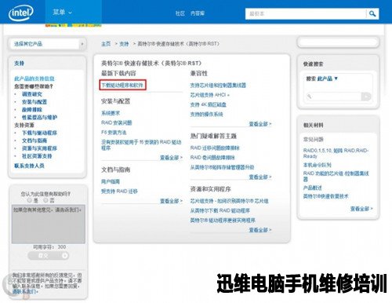Open the 产品概述 related link
Screen dimensions: 392x303
coord(312,188)
